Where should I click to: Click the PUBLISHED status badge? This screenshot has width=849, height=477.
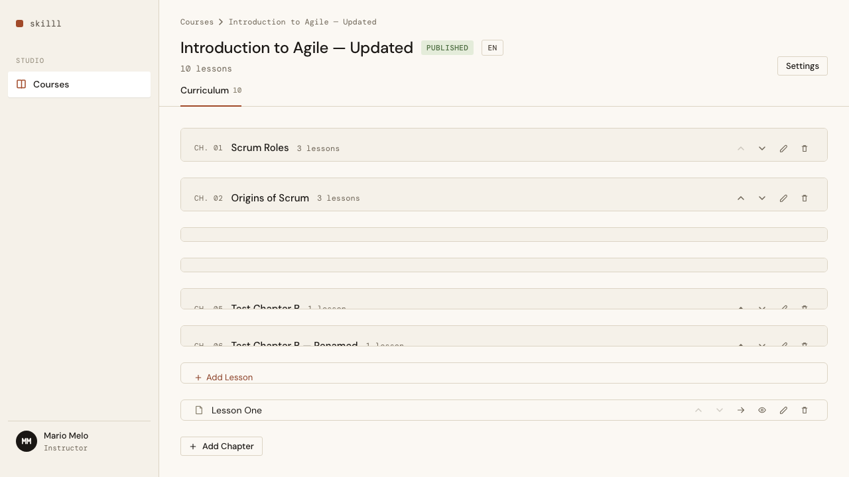tap(447, 48)
